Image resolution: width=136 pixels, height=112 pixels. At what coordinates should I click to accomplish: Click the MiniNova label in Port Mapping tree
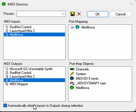[x=88, y=27]
